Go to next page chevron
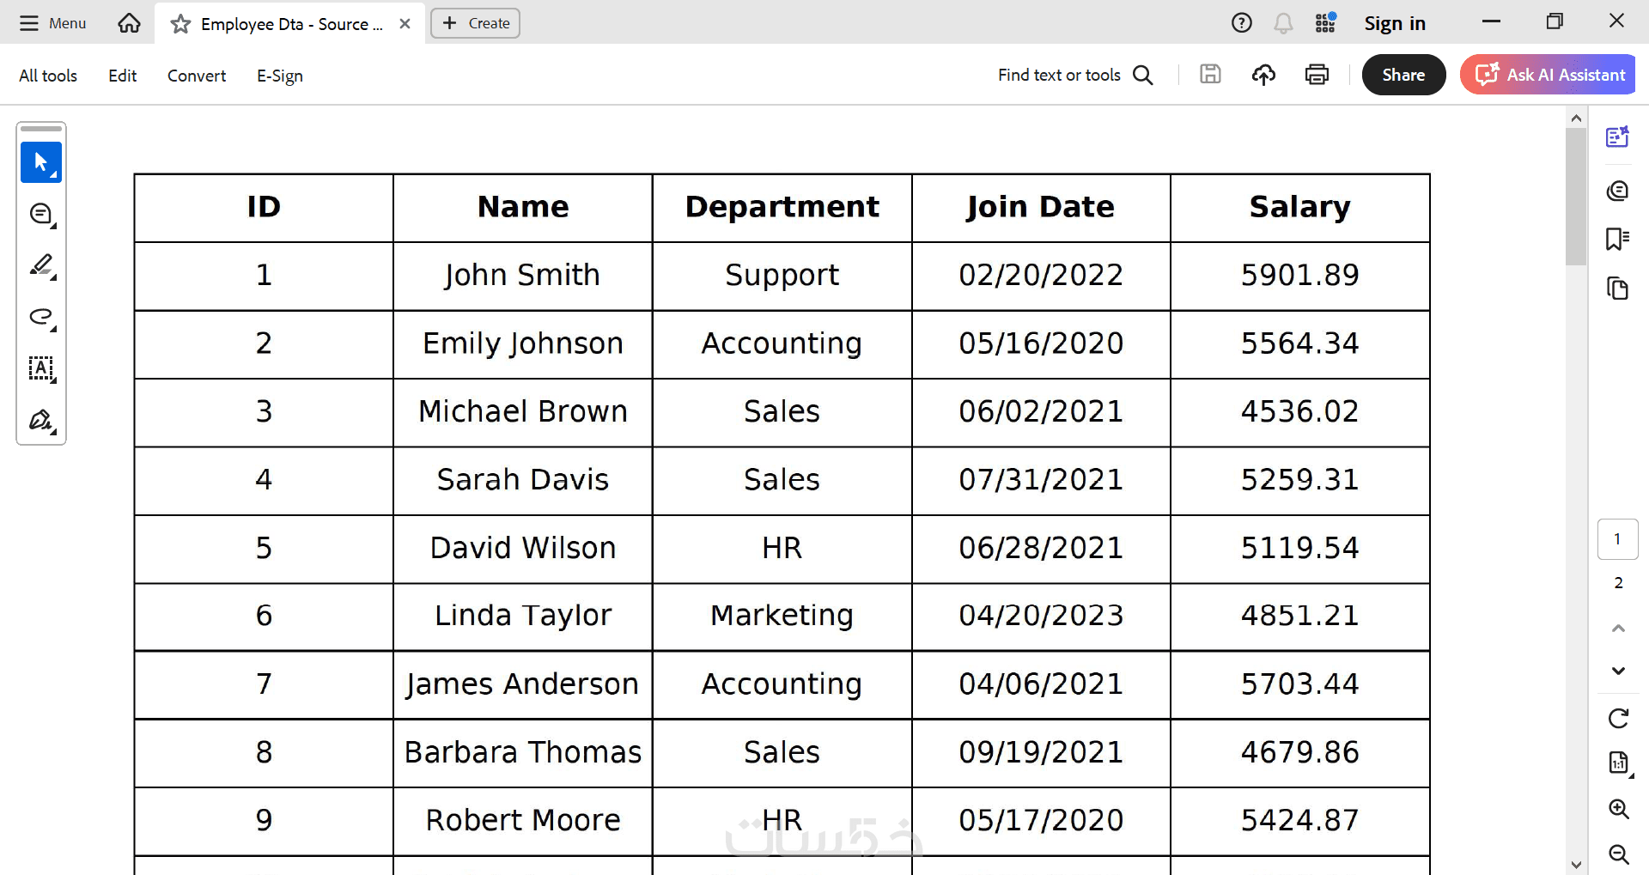The image size is (1649, 875). [1618, 671]
